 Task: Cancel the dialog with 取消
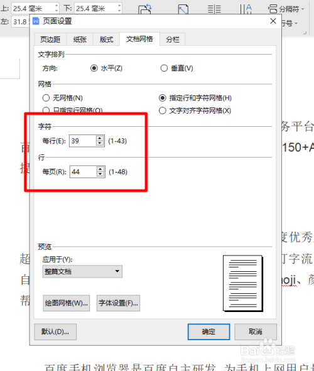click(x=256, y=332)
